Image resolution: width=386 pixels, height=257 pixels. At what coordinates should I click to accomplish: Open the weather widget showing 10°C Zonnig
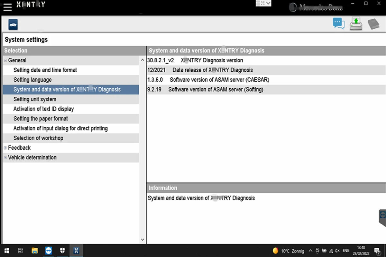(x=288, y=251)
